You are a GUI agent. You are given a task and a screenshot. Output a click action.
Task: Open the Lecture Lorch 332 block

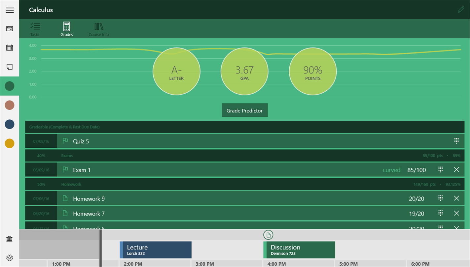[156, 250]
